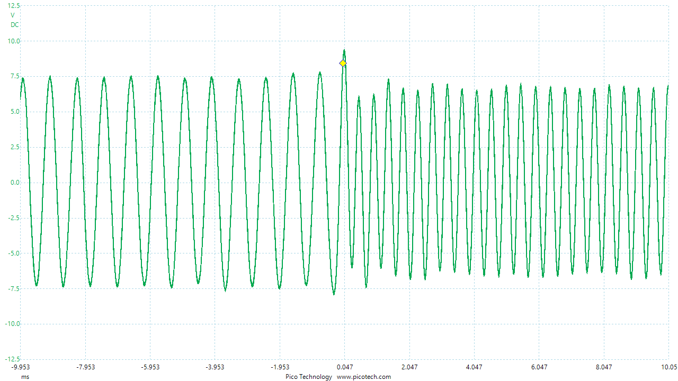Click the ms time unit label
The width and height of the screenshot is (678, 381).
click(x=25, y=377)
